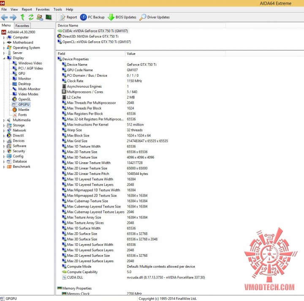Click the Database icon in tree
Viewport: 304px width, 301px height.
[x=9, y=161]
